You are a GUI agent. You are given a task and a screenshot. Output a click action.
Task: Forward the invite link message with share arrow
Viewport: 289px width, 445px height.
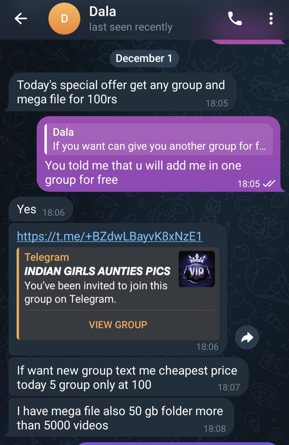pos(247,338)
